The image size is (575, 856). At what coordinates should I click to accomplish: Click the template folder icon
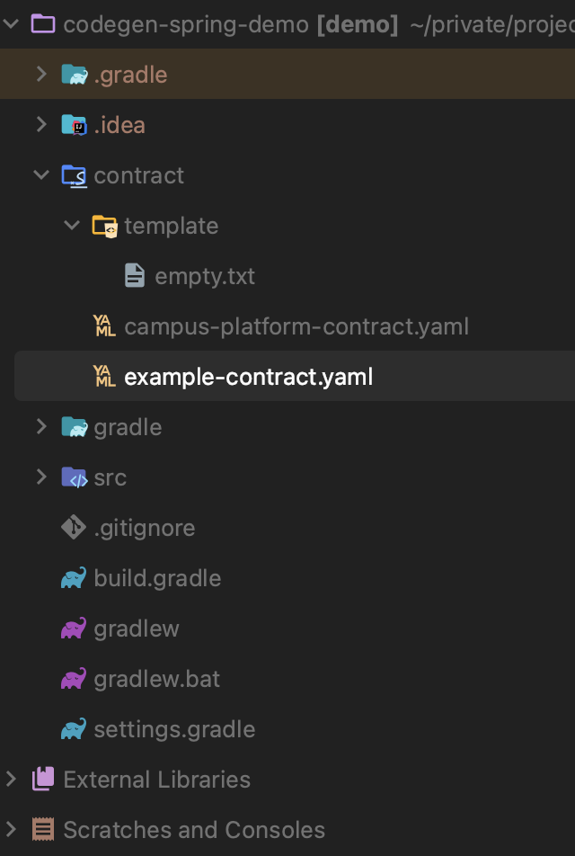tap(104, 226)
